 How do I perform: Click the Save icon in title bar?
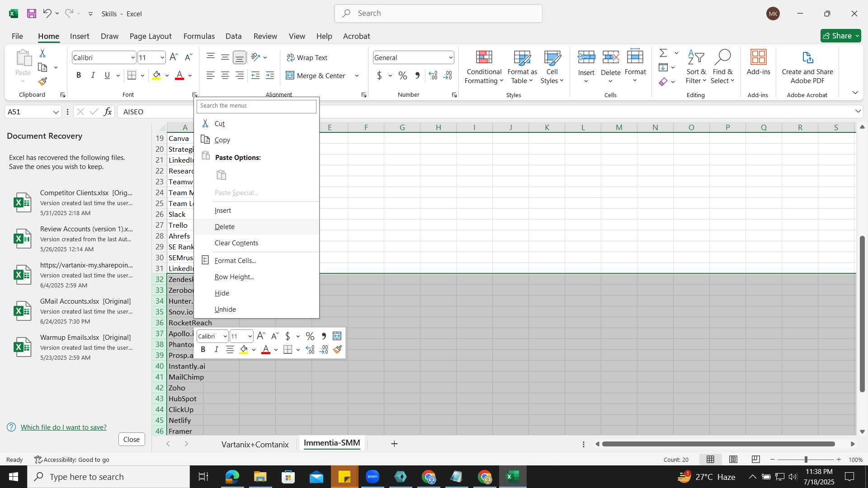tap(31, 14)
